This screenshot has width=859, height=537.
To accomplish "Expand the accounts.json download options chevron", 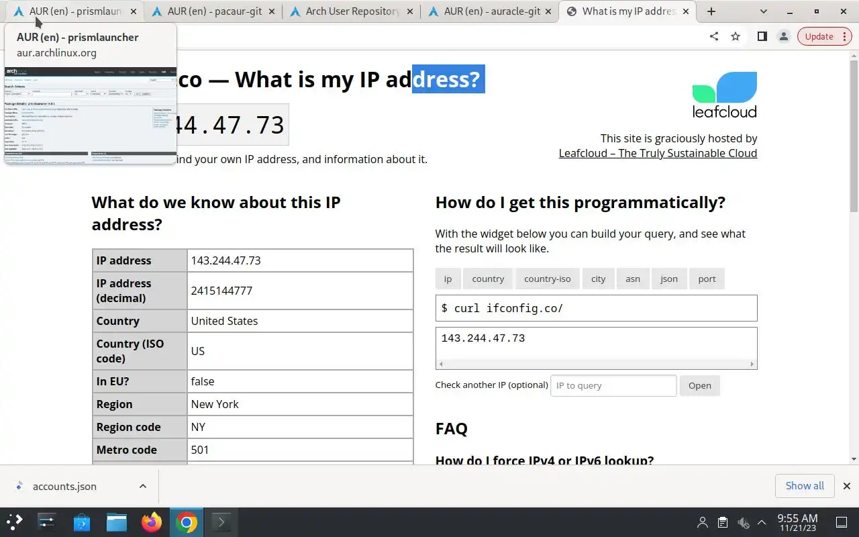I will click(143, 486).
